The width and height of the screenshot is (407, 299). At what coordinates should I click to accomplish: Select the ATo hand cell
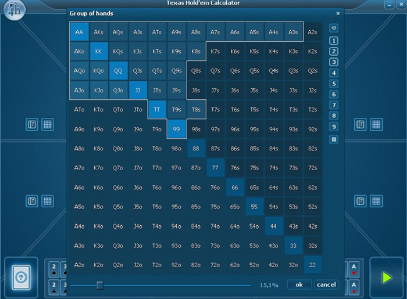(79, 110)
